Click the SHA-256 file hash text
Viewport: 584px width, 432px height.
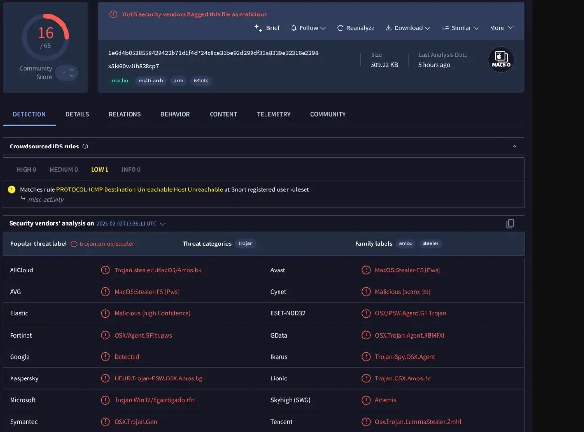click(x=213, y=53)
